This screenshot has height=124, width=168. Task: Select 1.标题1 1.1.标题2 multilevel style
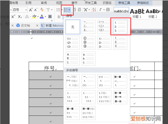click(104, 97)
